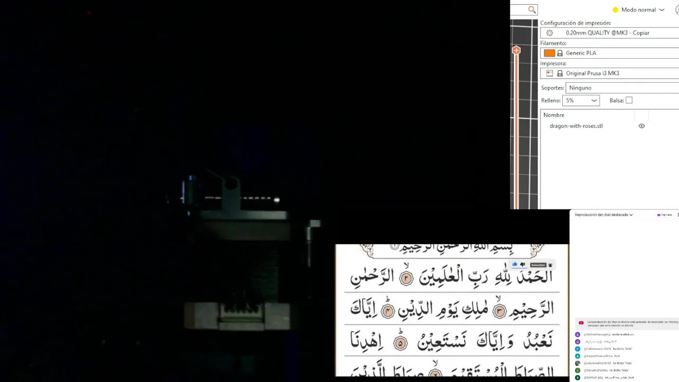This screenshot has height=382, width=679.
Task: Click the Subscribed button on the video overlay
Action: pos(538,265)
